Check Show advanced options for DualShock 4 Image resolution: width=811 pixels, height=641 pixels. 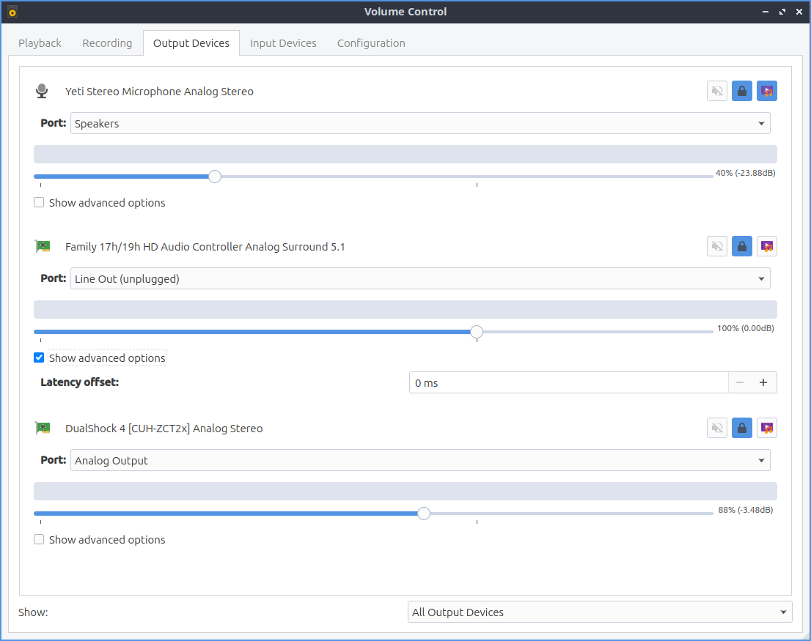40,540
